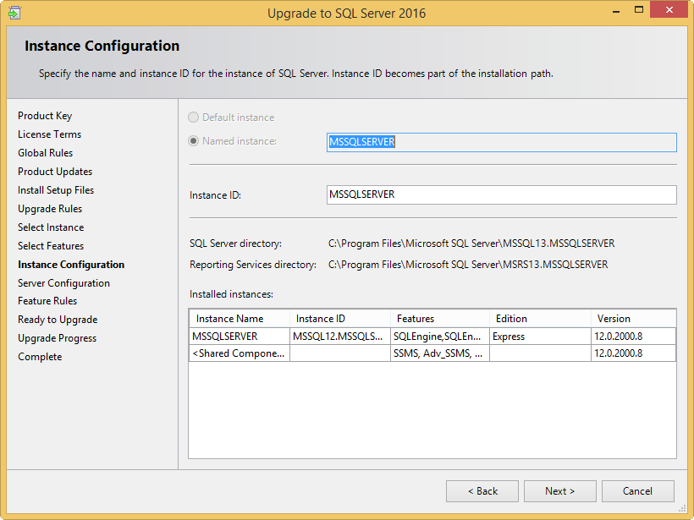
Task: Sort by Edition column header
Action: (541, 319)
